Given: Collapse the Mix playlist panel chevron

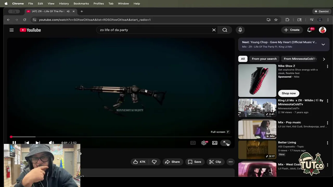Looking at the screenshot, I should point(323,44).
